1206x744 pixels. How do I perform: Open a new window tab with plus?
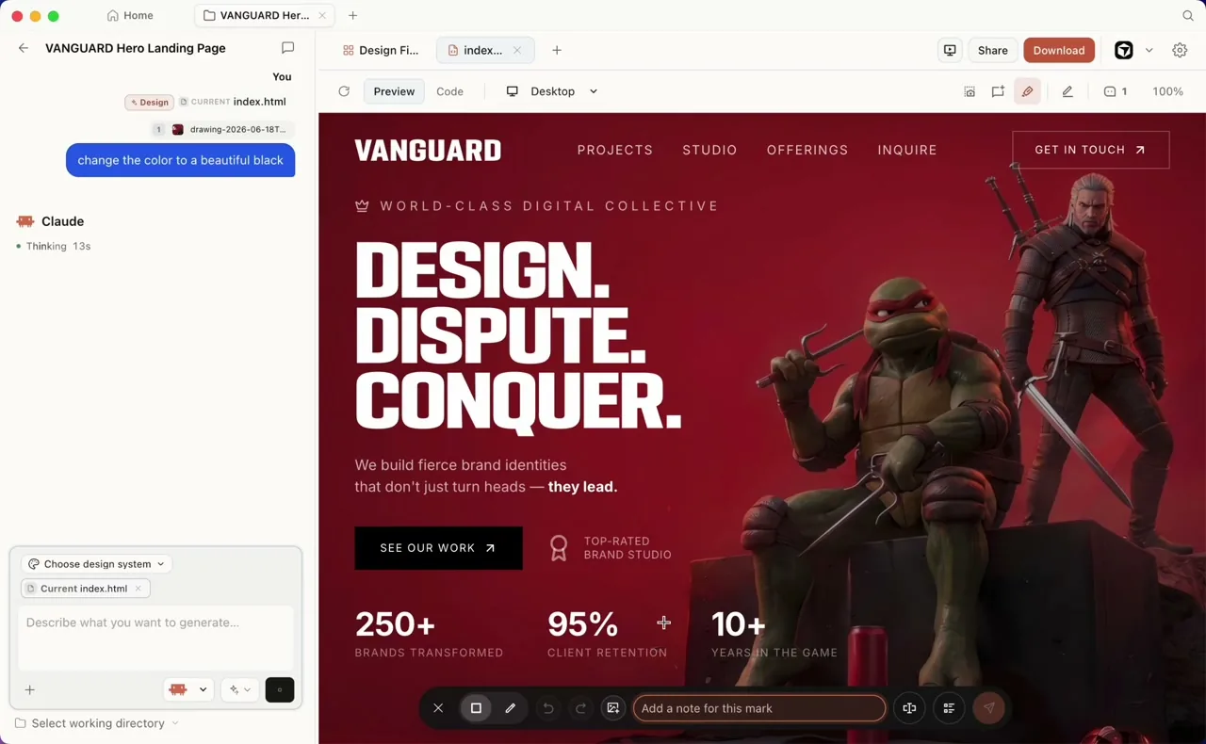[353, 15]
